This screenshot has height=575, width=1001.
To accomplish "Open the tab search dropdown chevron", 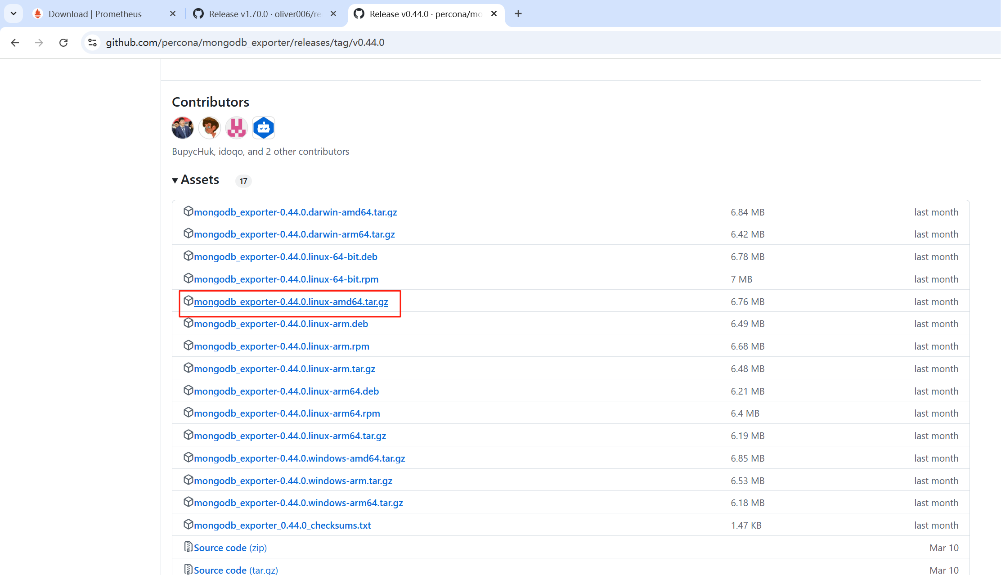I will coord(13,13).
